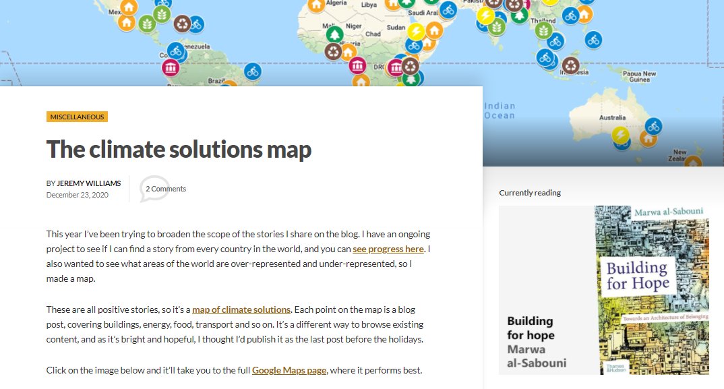The height and width of the screenshot is (389, 724).
Task: Click the pink museum marker left of DRC
Action: (357, 65)
